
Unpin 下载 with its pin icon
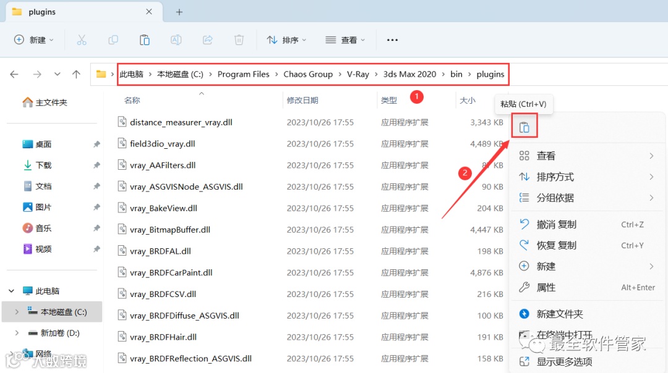96,165
